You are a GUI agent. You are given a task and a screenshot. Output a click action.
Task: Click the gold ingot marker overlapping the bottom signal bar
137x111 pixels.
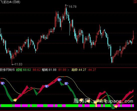[x=116, y=106]
